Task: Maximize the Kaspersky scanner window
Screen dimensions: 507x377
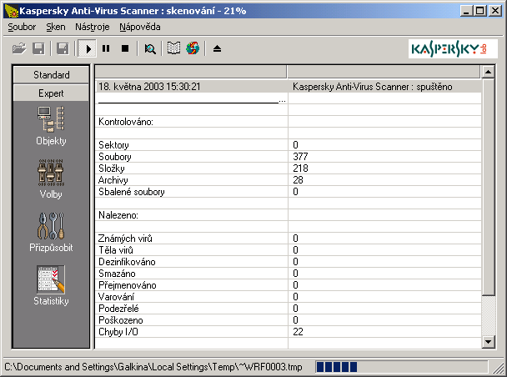Action: click(479, 11)
